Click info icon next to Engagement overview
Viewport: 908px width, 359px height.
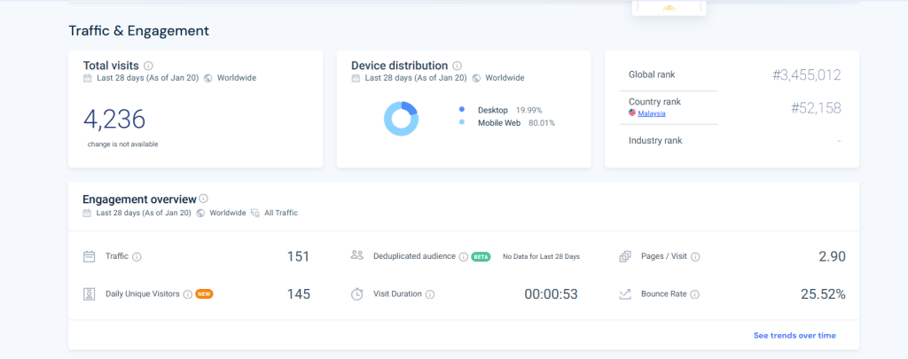[x=204, y=199]
